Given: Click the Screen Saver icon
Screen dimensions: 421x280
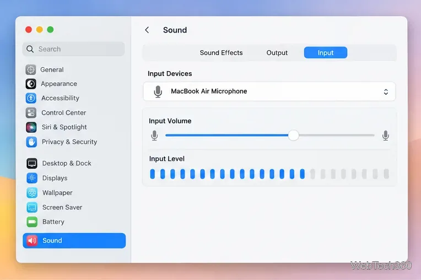Looking at the screenshot, I should 32,207.
